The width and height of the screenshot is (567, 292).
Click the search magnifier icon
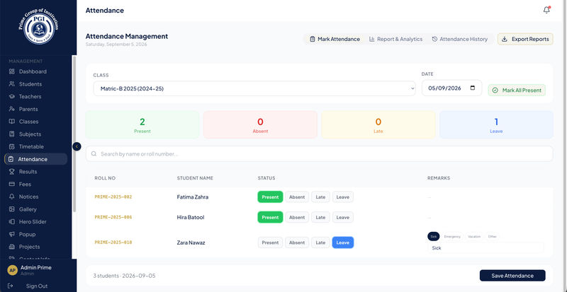(94, 153)
